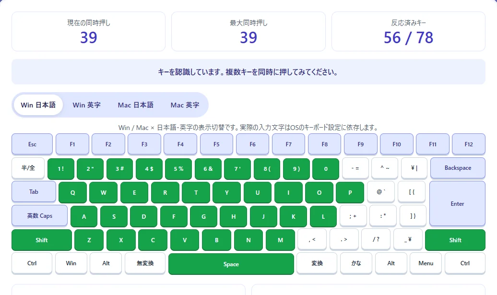Click the green Space key
The height and width of the screenshot is (295, 497).
coord(231,264)
